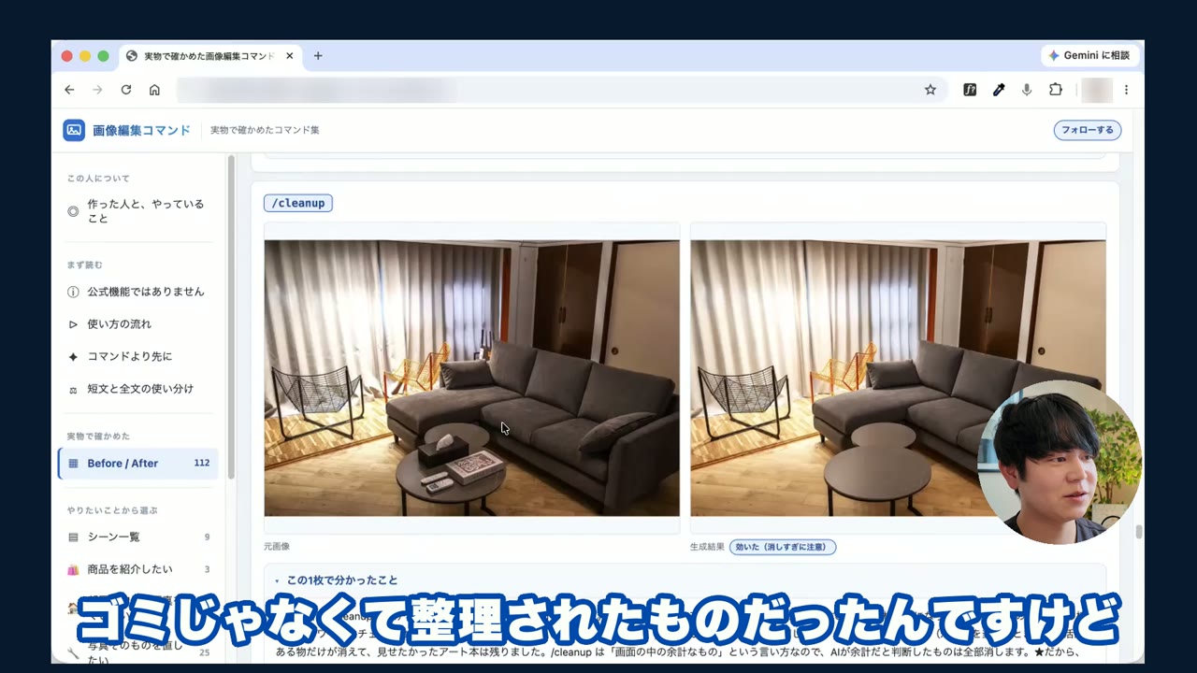The height and width of the screenshot is (673, 1197).
Task: Click the grid icon beside Before / After
Action: pyautogui.click(x=73, y=464)
